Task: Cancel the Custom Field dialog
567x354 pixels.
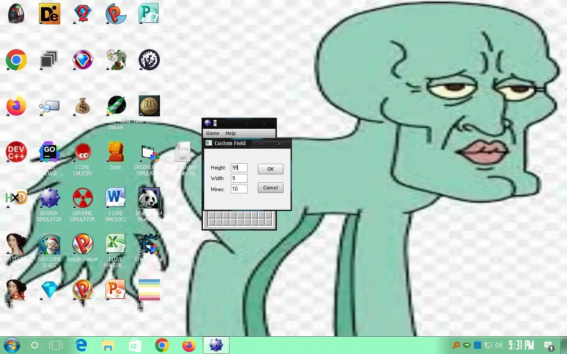Action: click(x=270, y=188)
